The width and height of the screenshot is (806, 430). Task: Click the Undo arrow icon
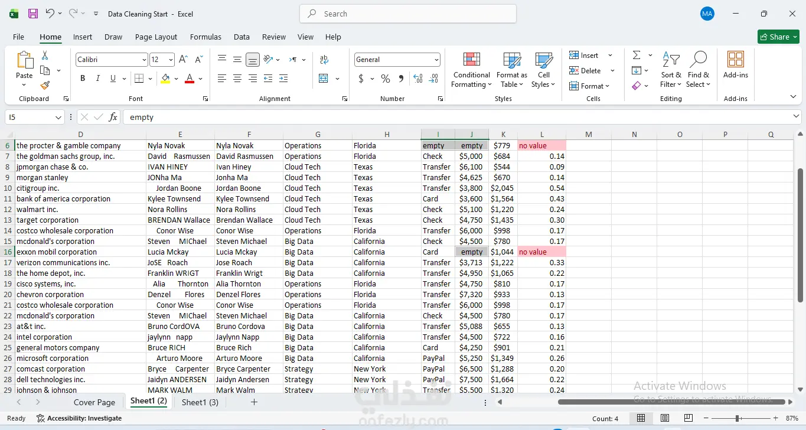coord(50,14)
